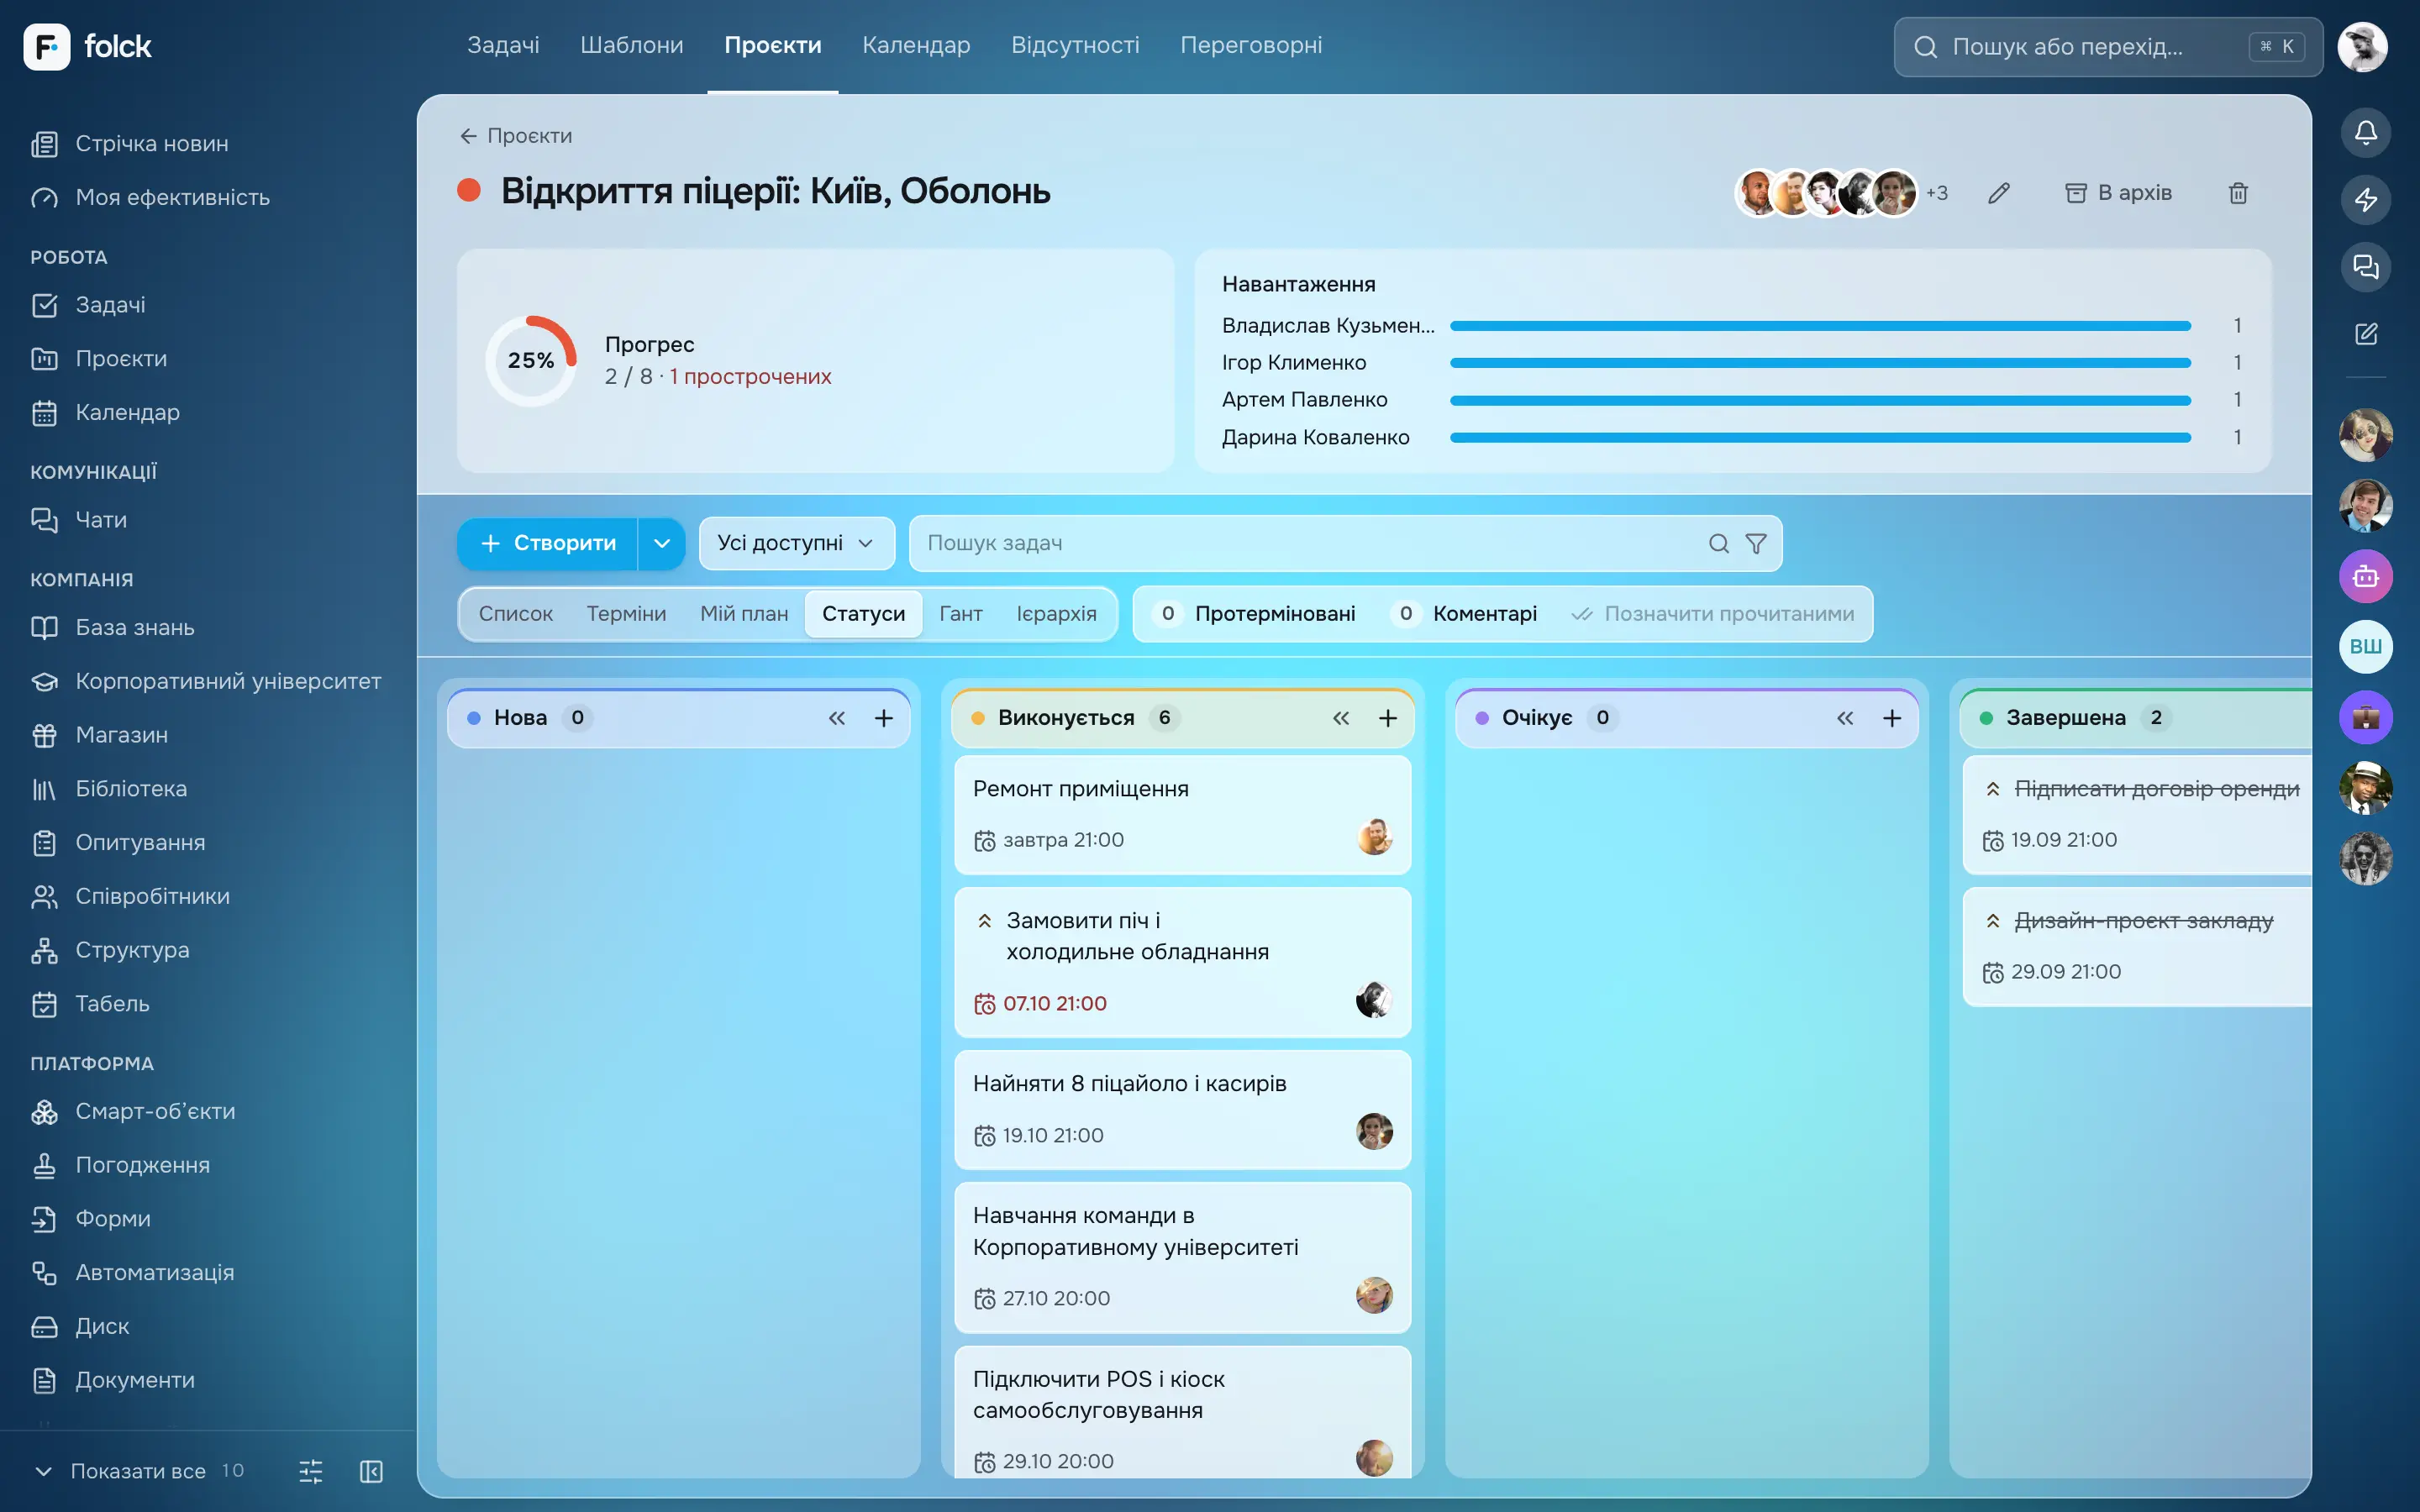Click the global Пошук або перехід search field
2420x1512 pixels.
pos(2107,46)
